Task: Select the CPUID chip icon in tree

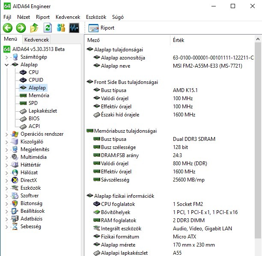Action: pyautogui.click(x=23, y=80)
